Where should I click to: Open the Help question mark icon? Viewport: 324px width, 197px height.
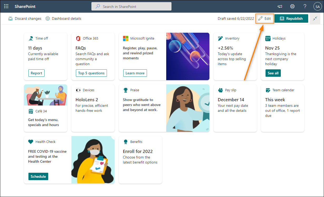coord(305,6)
